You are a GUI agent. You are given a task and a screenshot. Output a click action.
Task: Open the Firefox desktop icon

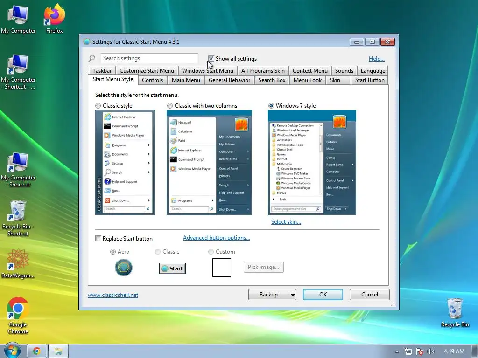click(x=54, y=19)
